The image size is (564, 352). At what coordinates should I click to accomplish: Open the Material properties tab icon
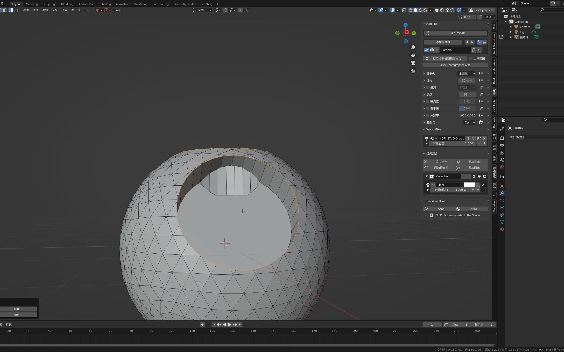pos(502,229)
